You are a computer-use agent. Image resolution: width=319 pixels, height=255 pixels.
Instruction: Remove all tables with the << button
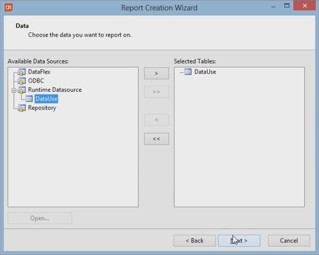tap(156, 139)
